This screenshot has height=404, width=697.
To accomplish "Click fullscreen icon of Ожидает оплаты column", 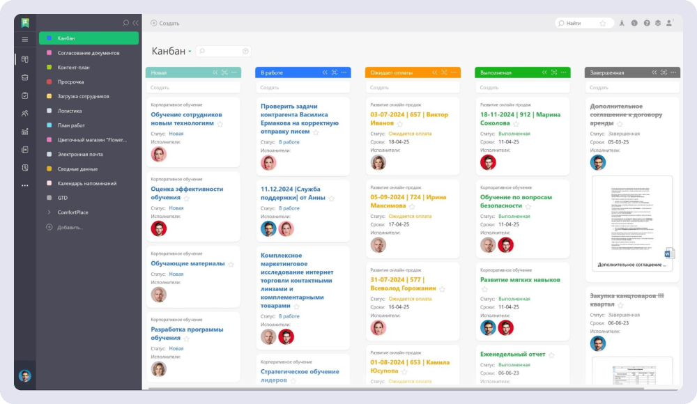I will pos(444,72).
